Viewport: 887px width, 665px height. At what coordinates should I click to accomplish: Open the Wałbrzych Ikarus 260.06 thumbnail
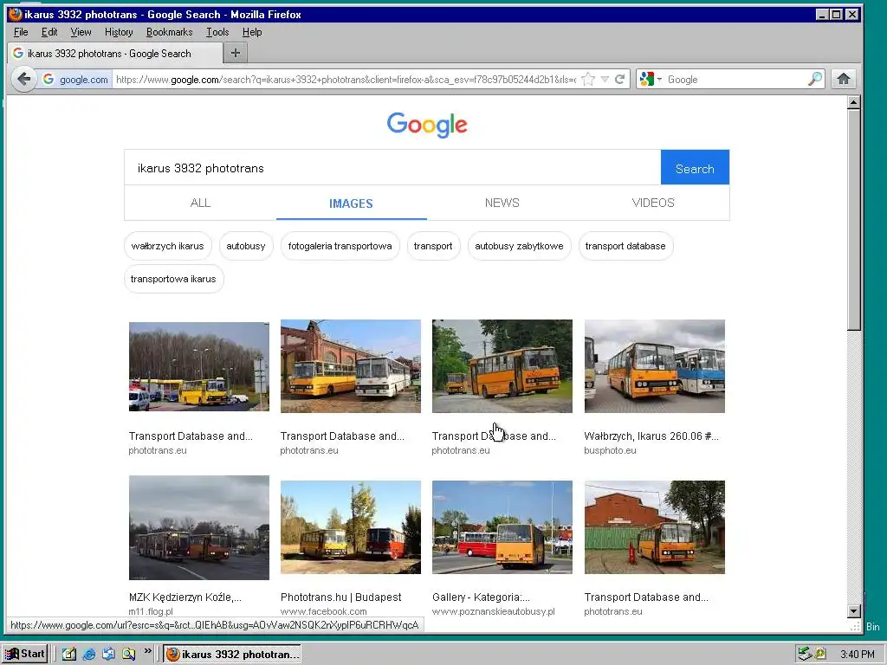click(x=655, y=366)
